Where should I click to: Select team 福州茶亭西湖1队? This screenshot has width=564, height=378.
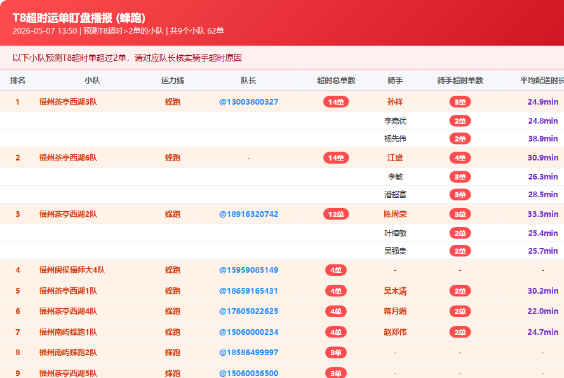pos(69,290)
